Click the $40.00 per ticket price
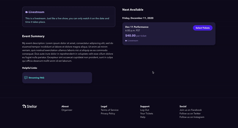238x128 pixels. [x=136, y=36]
